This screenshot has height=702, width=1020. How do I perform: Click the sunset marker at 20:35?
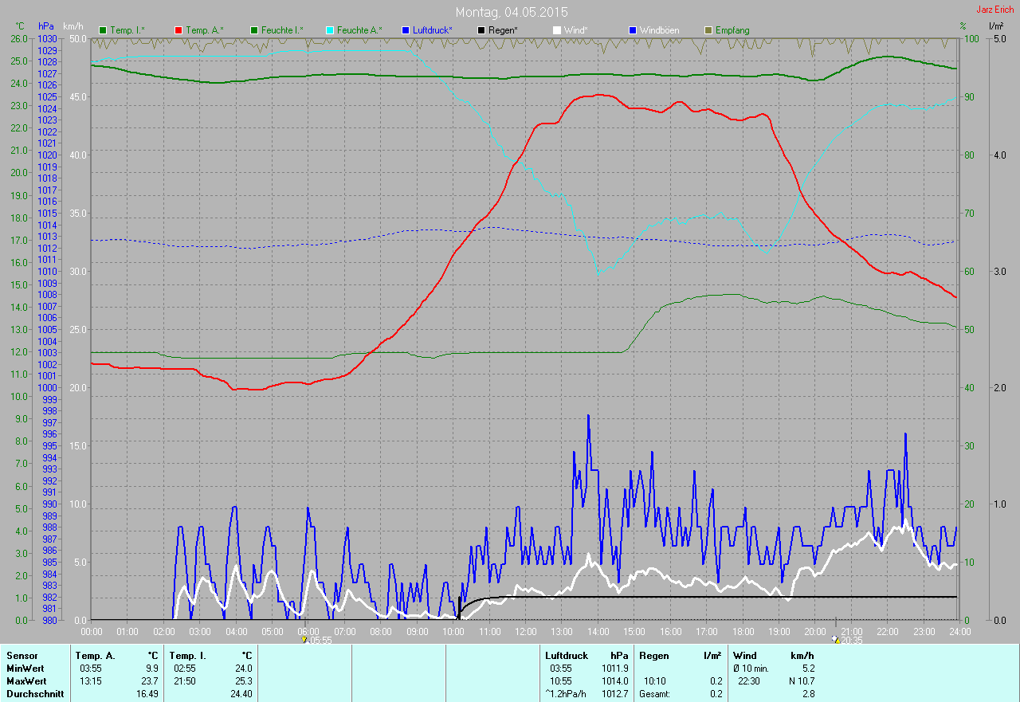tap(835, 639)
